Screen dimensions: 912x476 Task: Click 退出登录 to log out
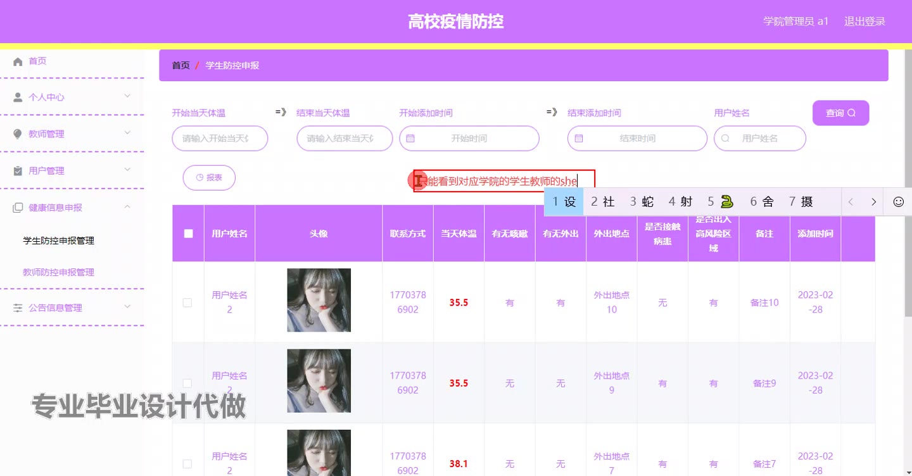coord(864,22)
